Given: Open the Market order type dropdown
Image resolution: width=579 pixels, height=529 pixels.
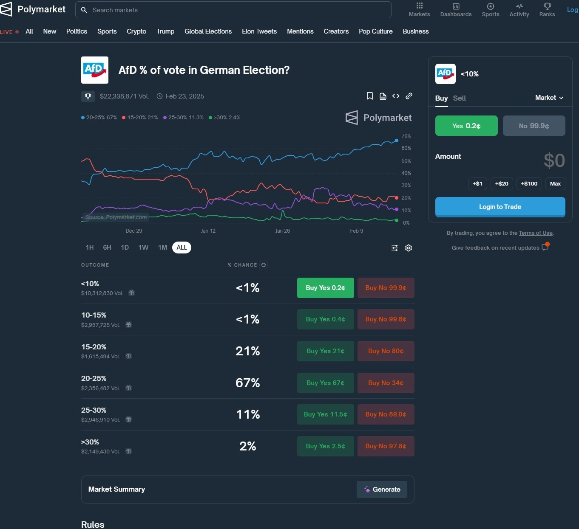Looking at the screenshot, I should (549, 98).
